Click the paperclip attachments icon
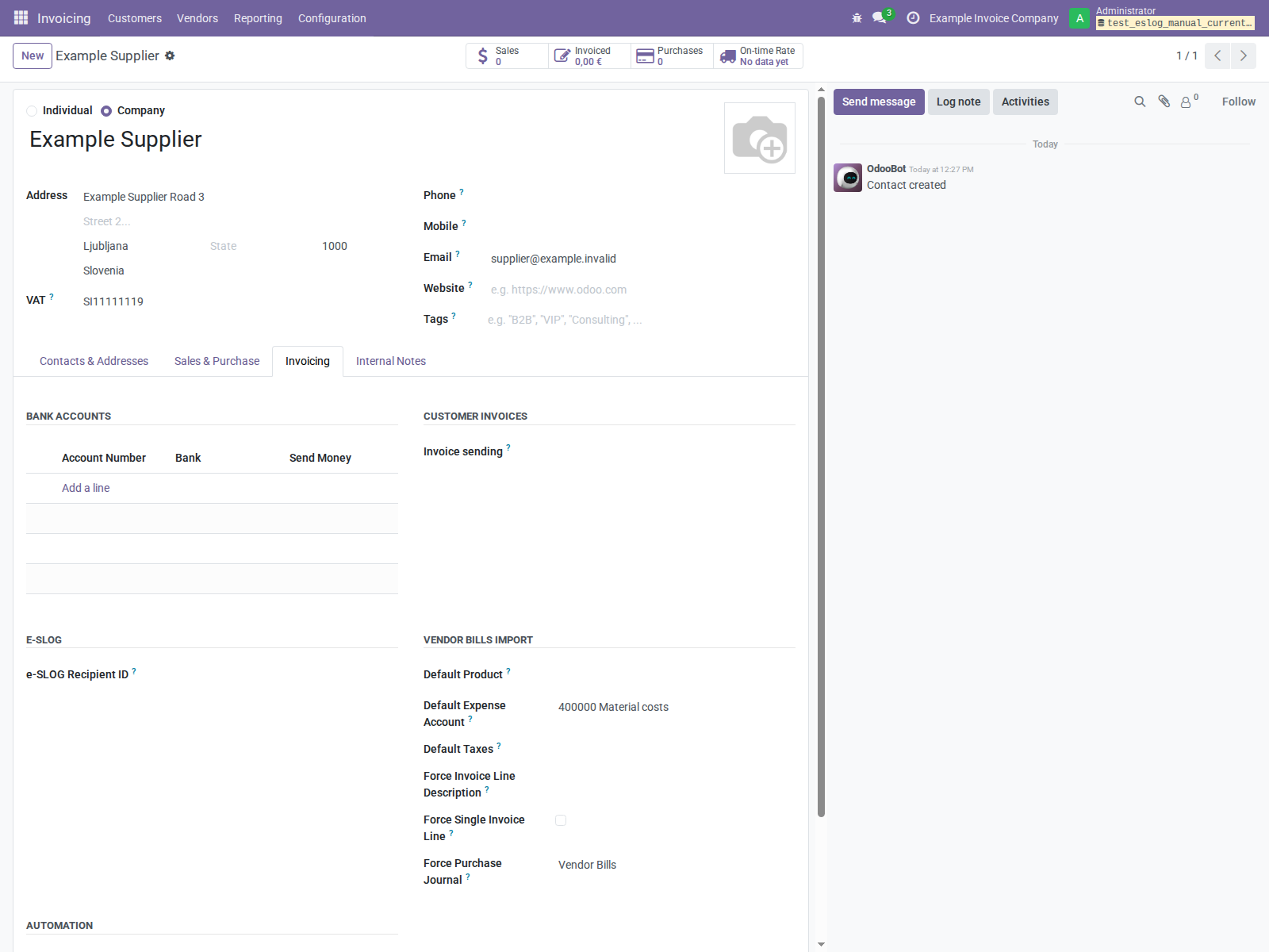 click(1164, 102)
